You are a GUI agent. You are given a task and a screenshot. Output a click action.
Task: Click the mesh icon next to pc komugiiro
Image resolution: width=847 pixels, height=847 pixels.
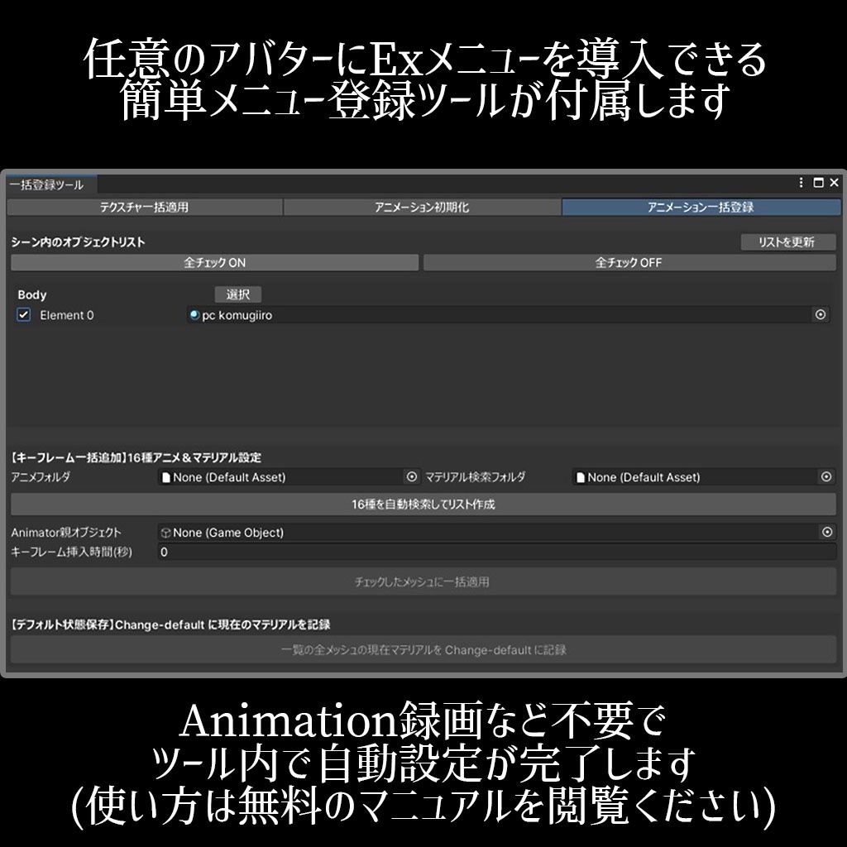[x=195, y=315]
